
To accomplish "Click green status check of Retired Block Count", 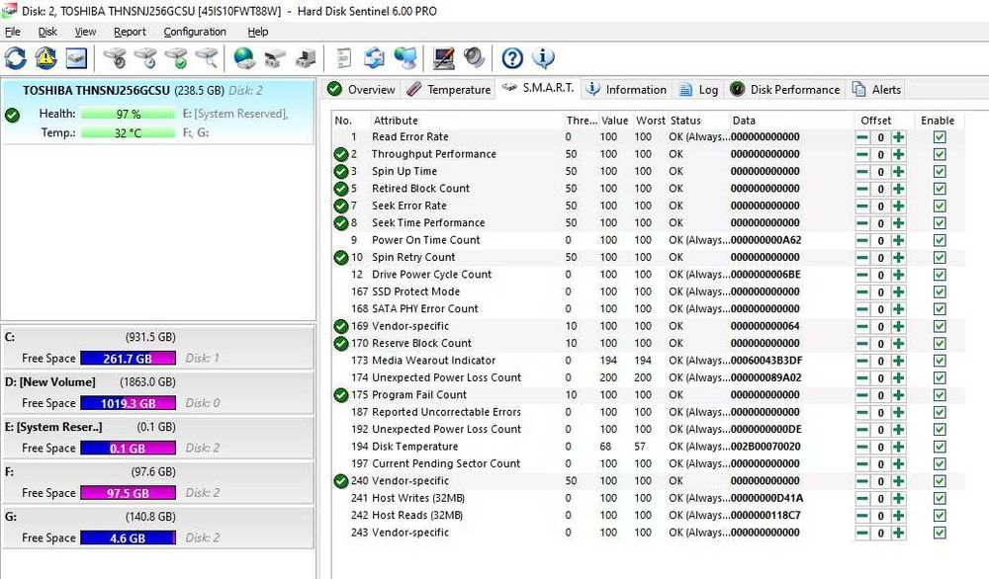I will 340,189.
